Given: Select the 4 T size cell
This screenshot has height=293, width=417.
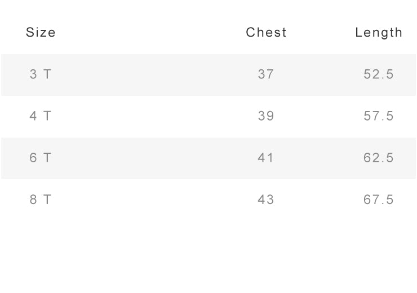Looking at the screenshot, I should (40, 116).
